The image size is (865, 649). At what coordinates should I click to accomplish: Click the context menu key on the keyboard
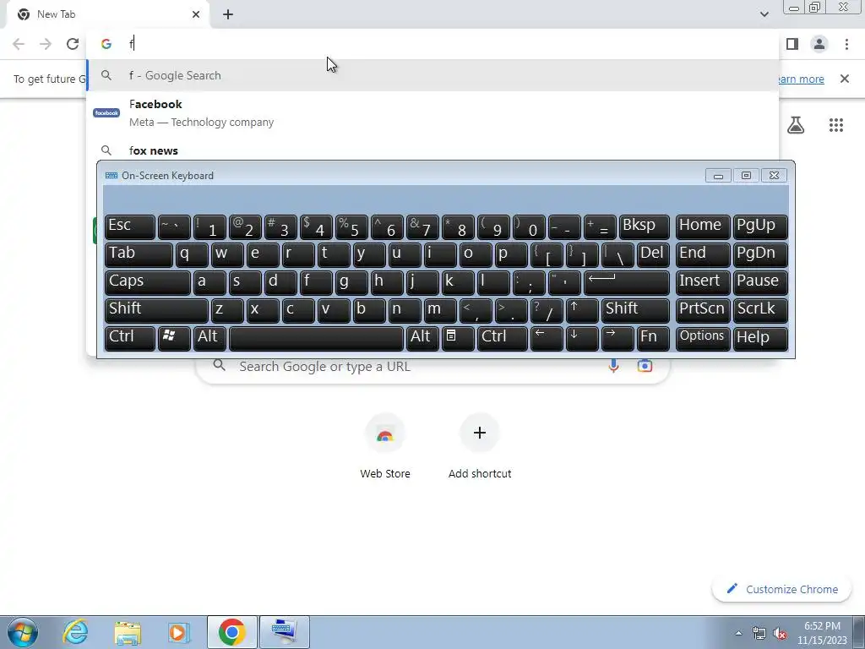(458, 338)
